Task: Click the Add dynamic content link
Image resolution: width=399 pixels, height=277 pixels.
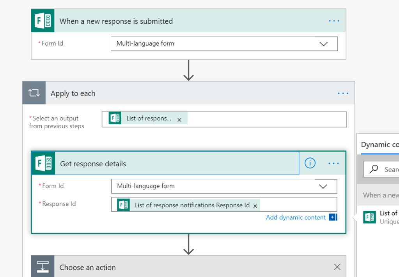Action: [296, 217]
